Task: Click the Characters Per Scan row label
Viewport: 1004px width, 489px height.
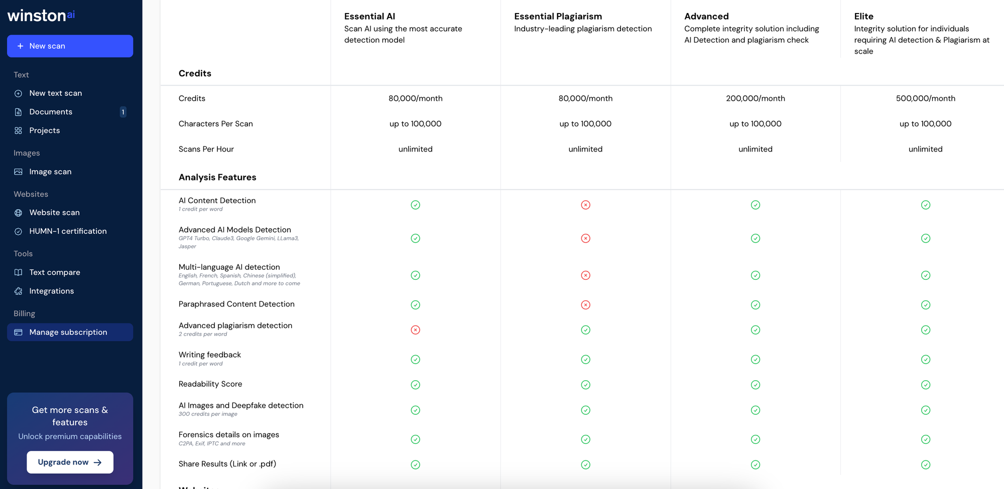Action: pos(216,124)
